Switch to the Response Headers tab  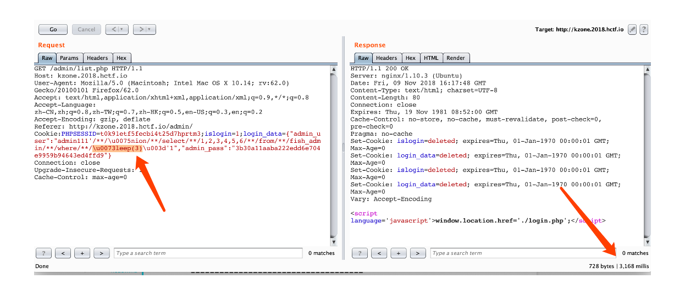386,58
